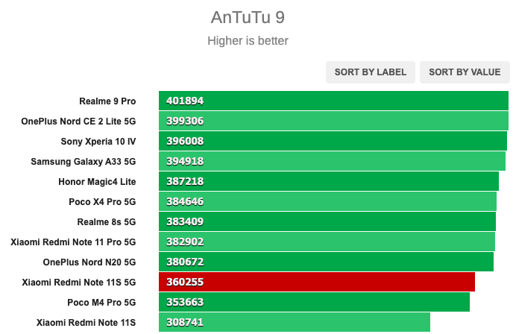
Task: Click the Xiaomi Redmi Note 11 Pro 5G bar
Action: pos(327,242)
